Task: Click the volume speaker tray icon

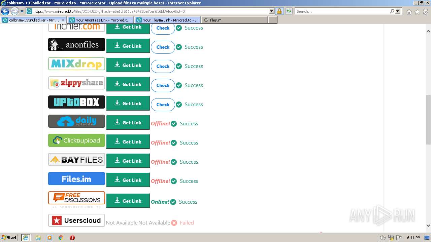Action: pos(383,238)
